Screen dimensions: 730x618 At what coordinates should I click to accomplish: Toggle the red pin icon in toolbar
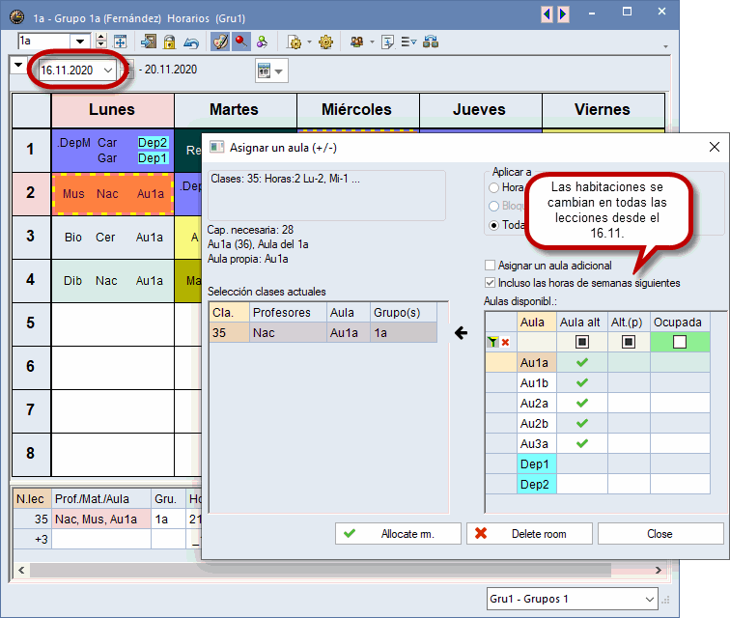(x=241, y=42)
